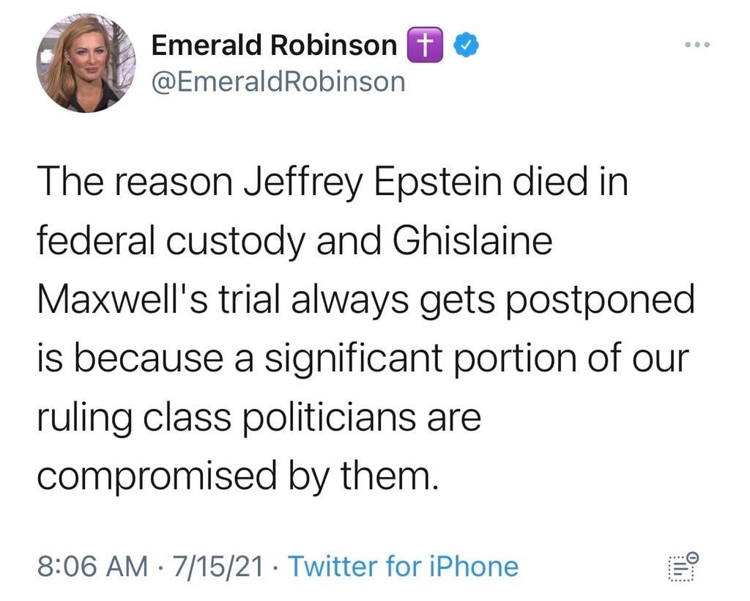
Task: Click the word "Ghislaine" in the tweet
Action: pyautogui.click(x=474, y=243)
